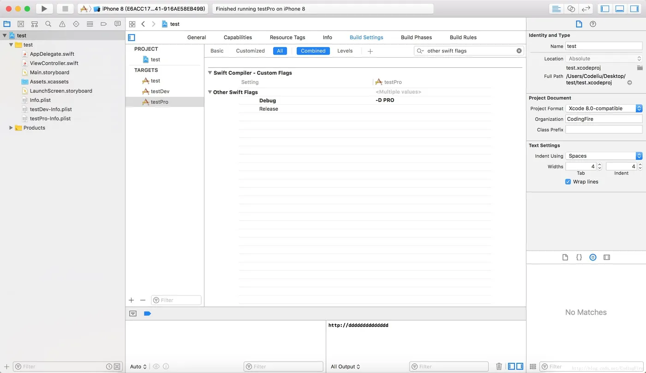Image resolution: width=646 pixels, height=373 pixels.
Task: Show the assistant editor
Action: (x=571, y=9)
